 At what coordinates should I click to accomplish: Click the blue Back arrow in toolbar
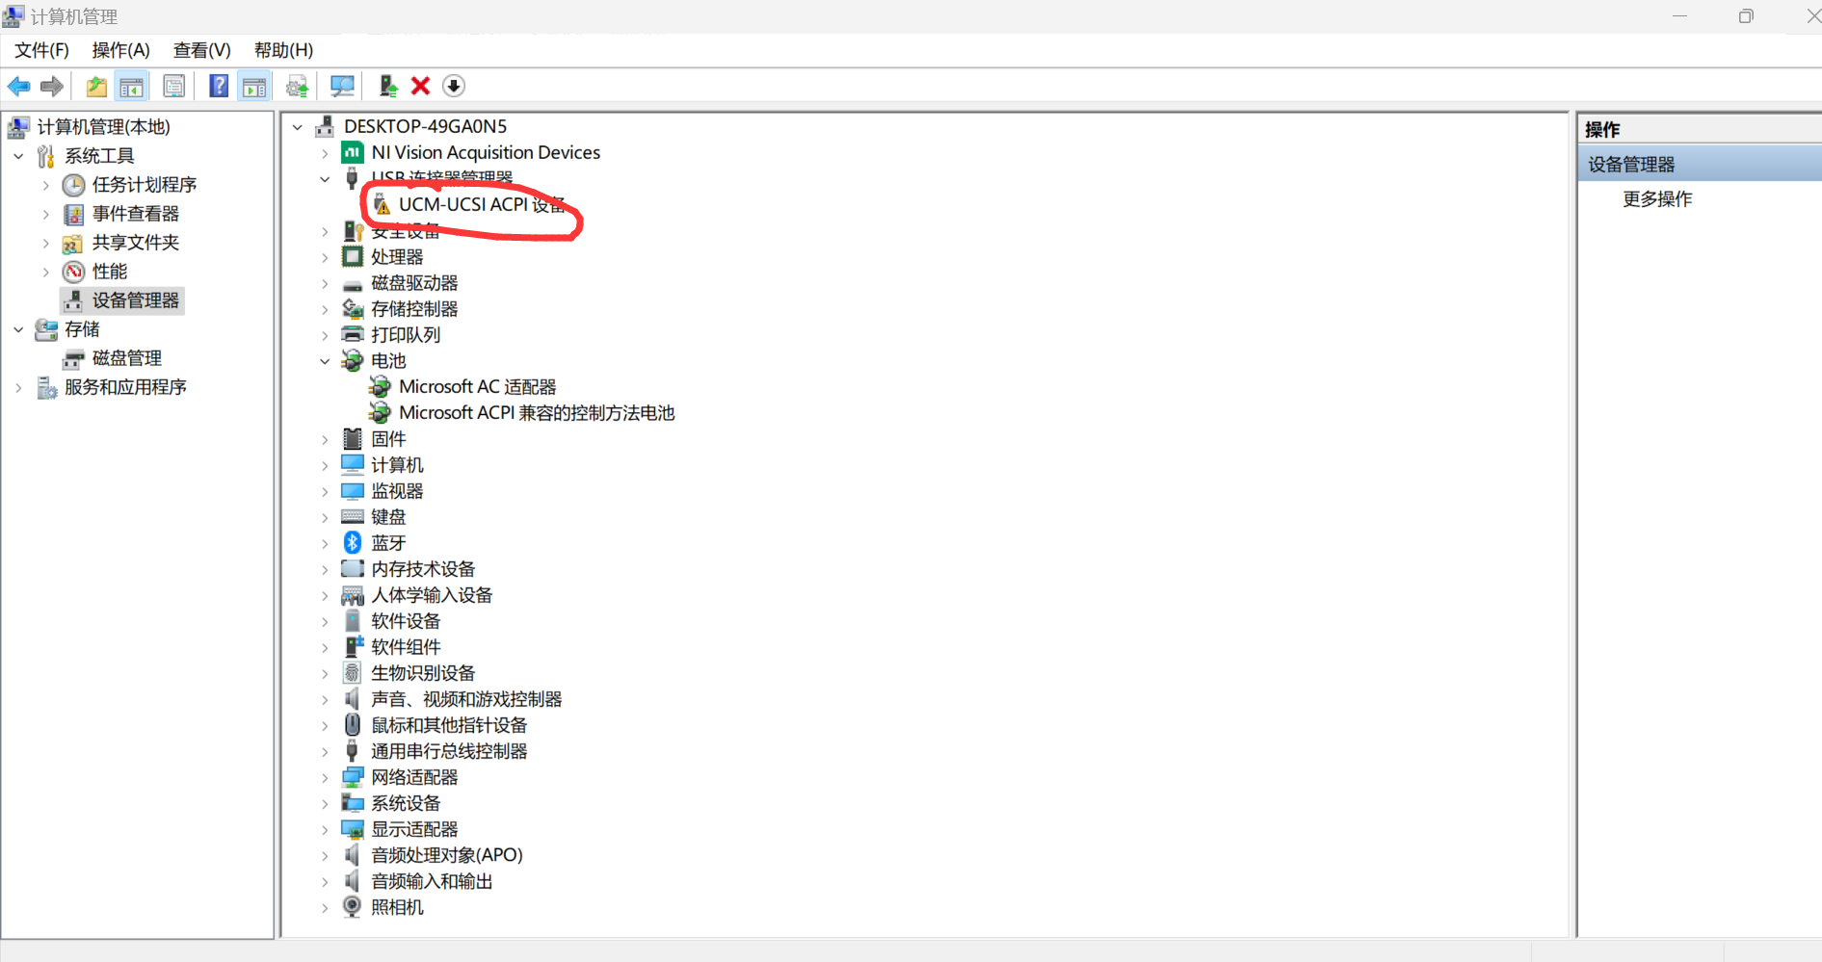pyautogui.click(x=19, y=87)
